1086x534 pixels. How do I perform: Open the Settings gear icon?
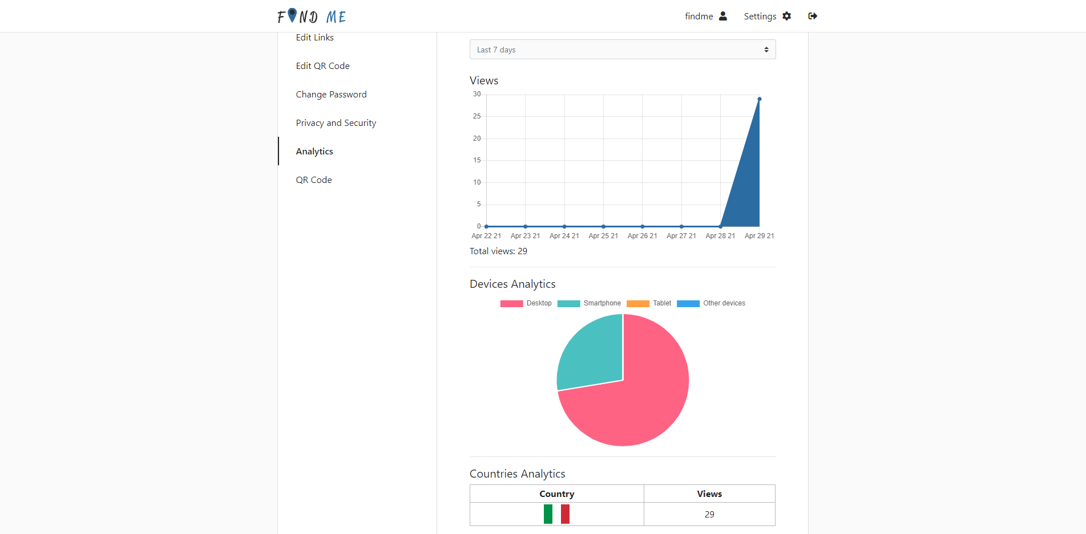(787, 16)
